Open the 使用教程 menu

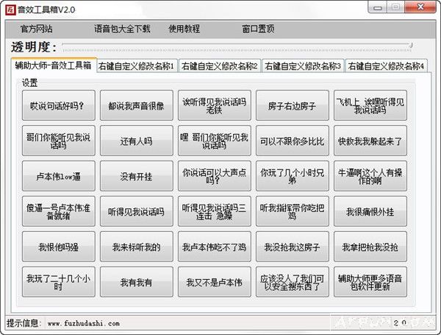click(x=184, y=29)
